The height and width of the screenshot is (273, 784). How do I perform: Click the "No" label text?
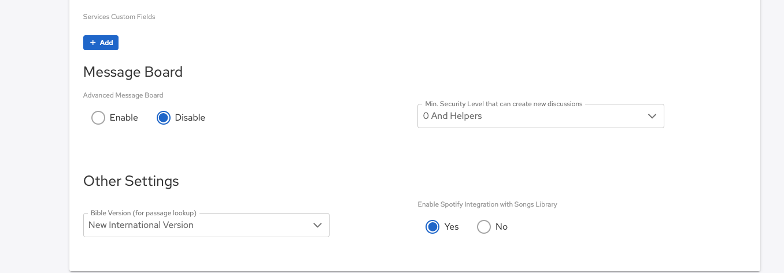501,227
